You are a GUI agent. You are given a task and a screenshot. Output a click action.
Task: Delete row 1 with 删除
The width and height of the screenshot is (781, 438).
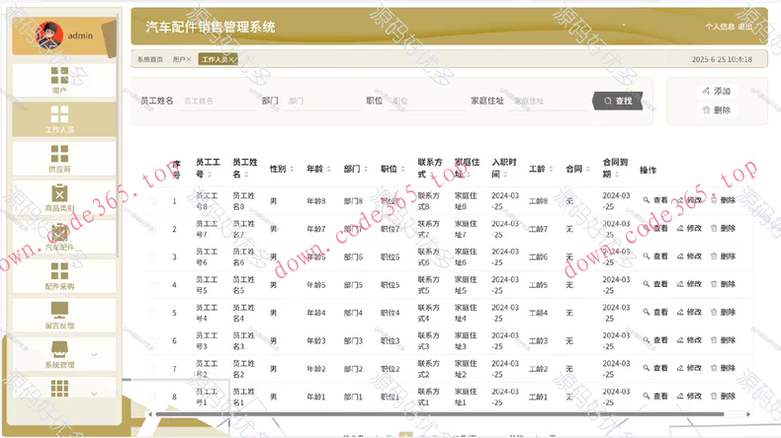click(723, 200)
